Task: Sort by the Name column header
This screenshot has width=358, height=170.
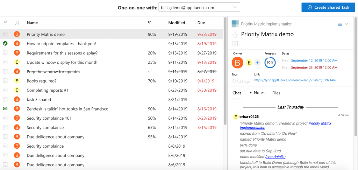Action: pos(32,23)
